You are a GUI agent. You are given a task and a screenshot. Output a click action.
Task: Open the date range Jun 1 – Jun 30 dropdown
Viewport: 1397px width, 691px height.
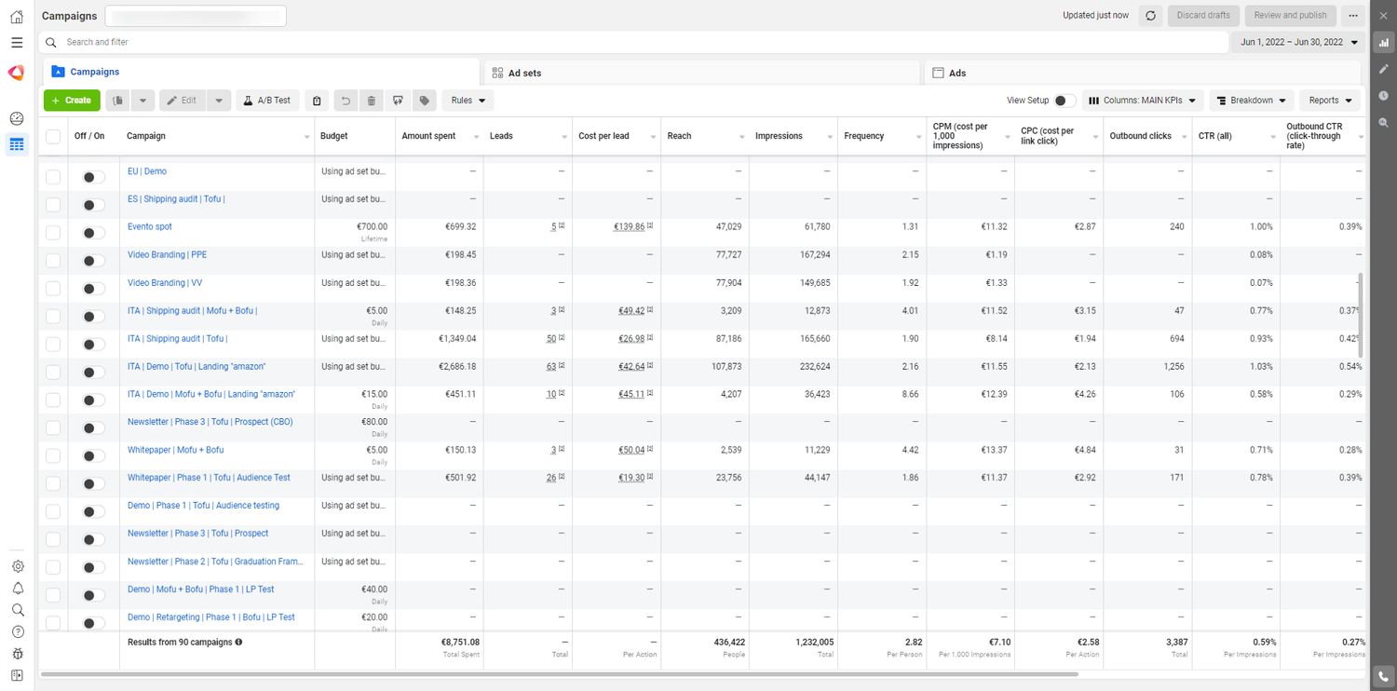[x=1299, y=42]
